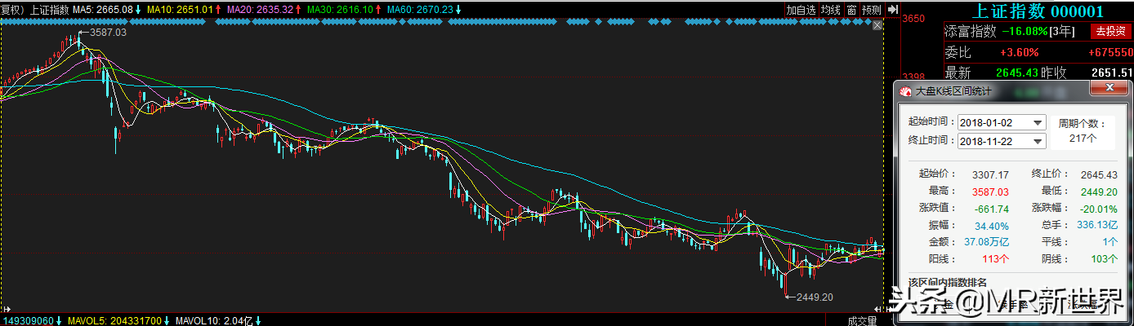Toggle the 均线 moving average display
This screenshot has width=1134, height=326.
[831, 10]
